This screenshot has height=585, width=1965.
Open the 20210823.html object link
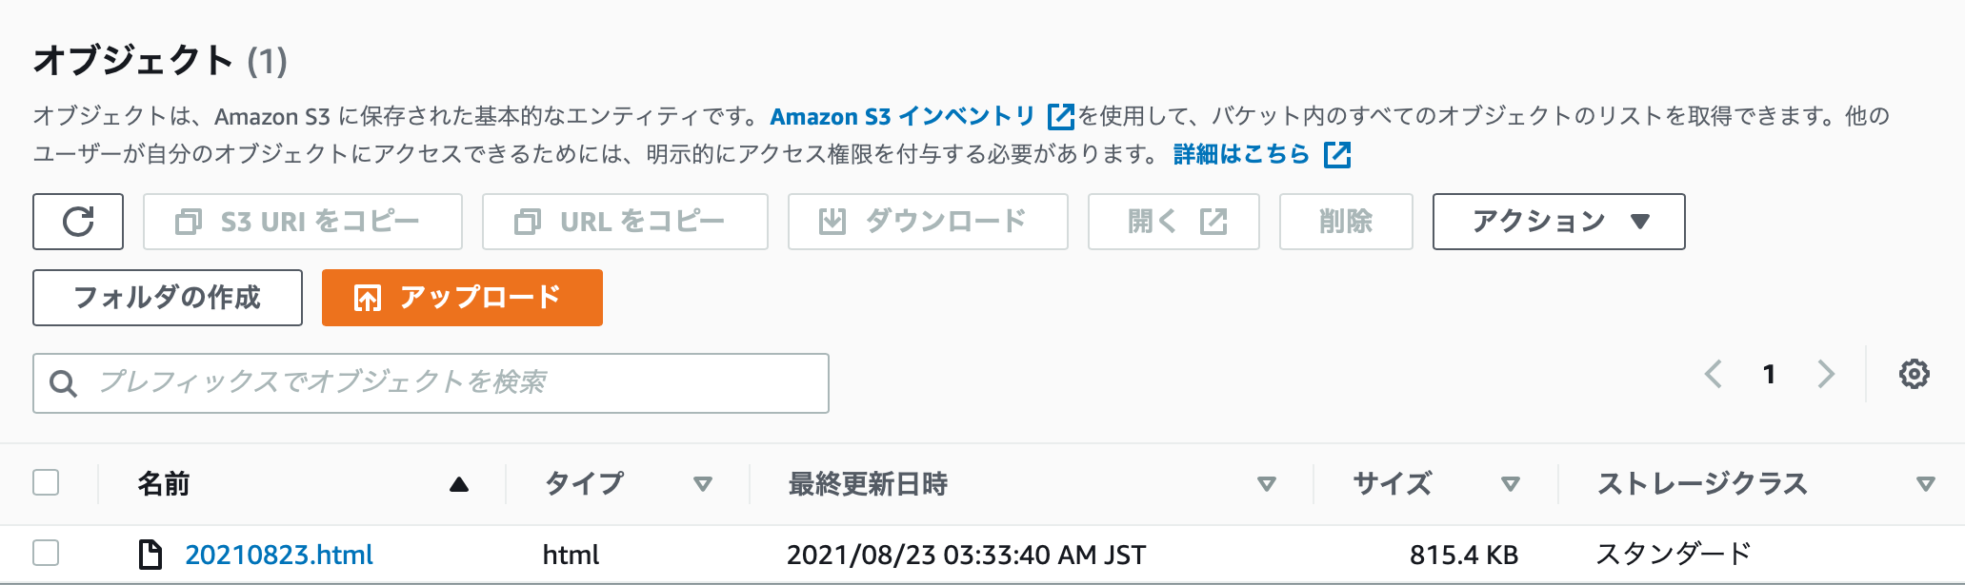[279, 554]
